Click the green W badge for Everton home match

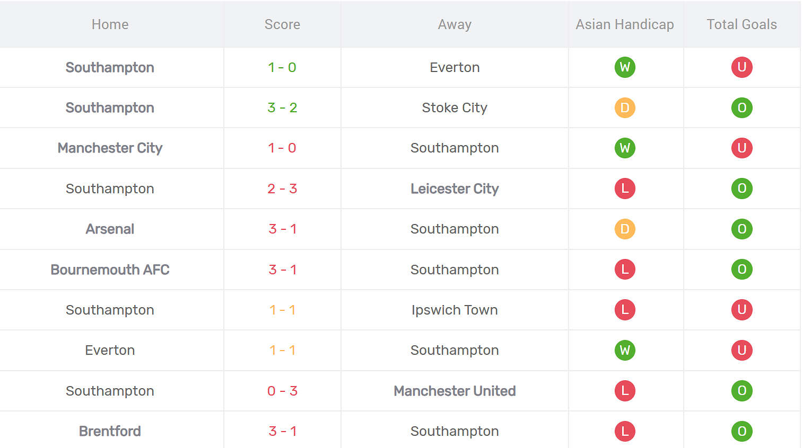(x=625, y=351)
